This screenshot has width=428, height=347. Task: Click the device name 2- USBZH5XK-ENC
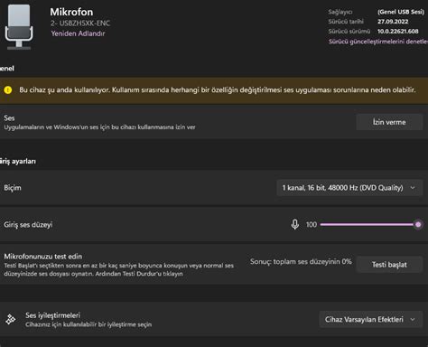click(80, 23)
